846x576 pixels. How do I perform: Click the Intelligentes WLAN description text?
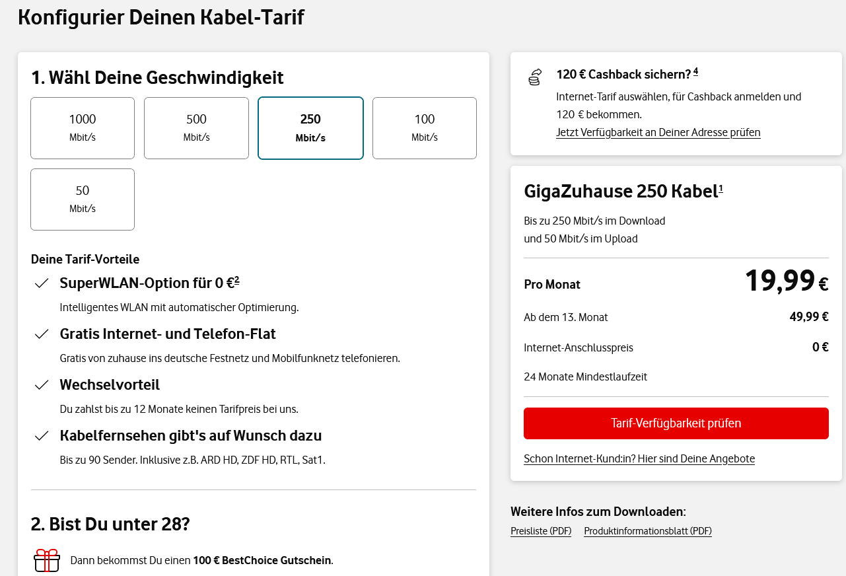(179, 307)
